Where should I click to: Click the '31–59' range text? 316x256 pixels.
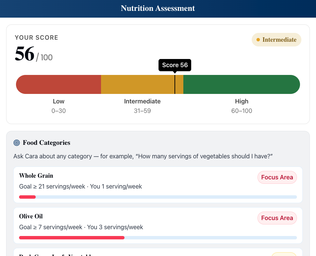pyautogui.click(x=142, y=111)
